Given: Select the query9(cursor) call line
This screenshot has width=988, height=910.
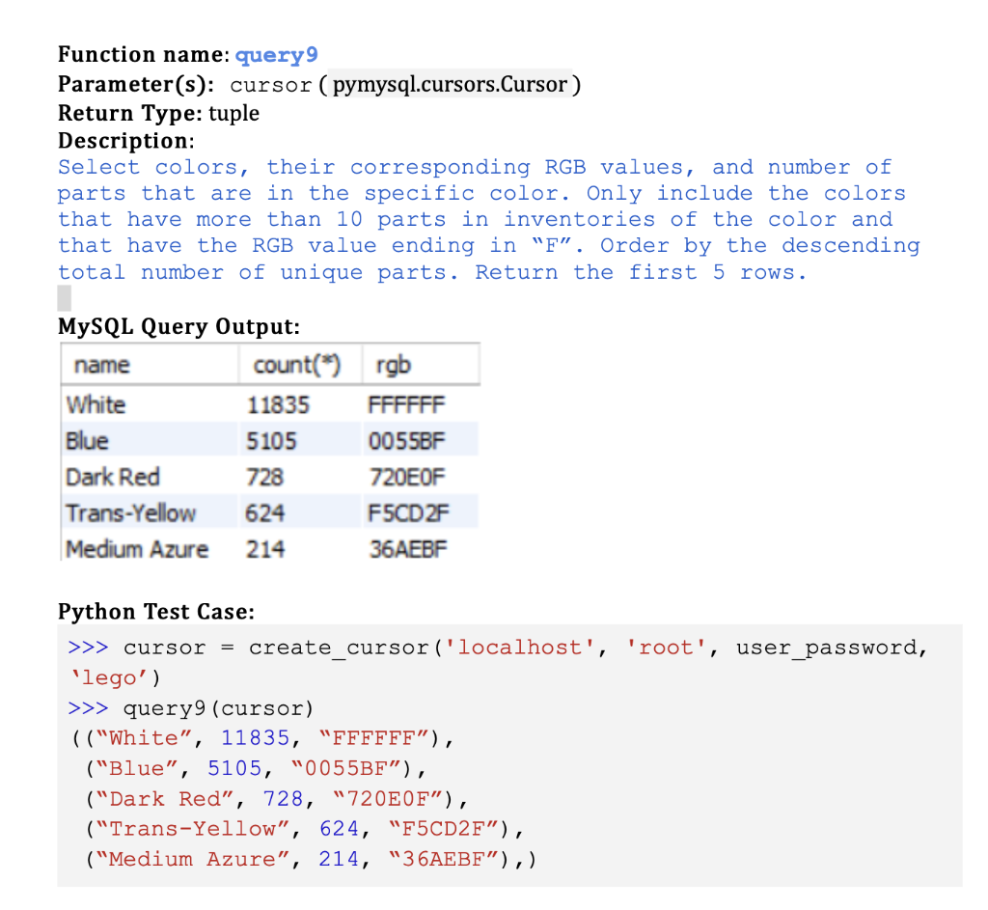Looking at the screenshot, I should 218,707.
